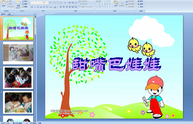Click the Paste clipboard icon
Viewport: 193px width, 124px height.
(4, 2)
